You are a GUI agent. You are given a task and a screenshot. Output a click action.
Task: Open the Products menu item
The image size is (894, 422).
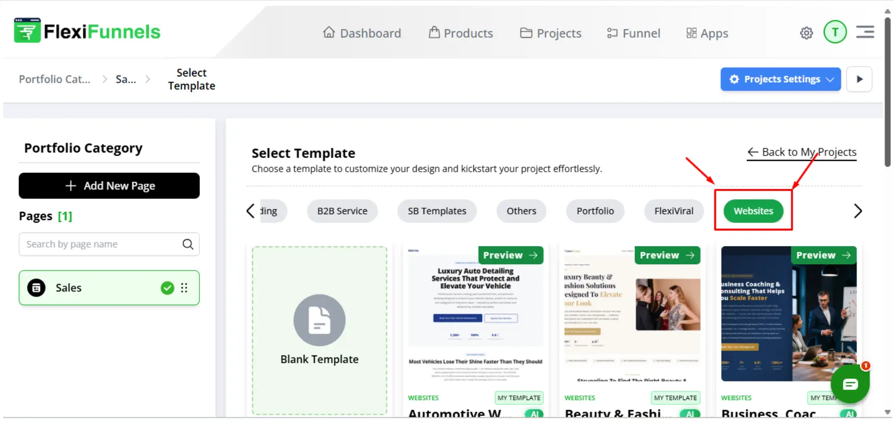point(461,33)
